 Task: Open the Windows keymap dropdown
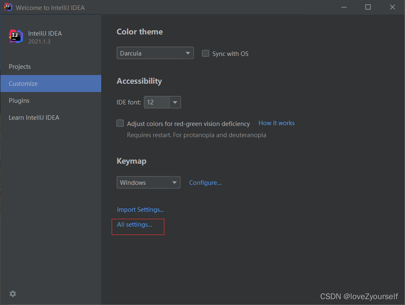pyautogui.click(x=149, y=182)
